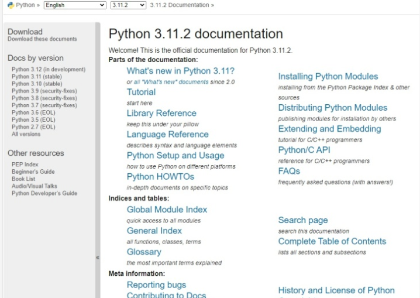This screenshot has height=298, width=420.
Task: Open Python 3.8 (security-fixes) docs
Action: click(x=44, y=98)
